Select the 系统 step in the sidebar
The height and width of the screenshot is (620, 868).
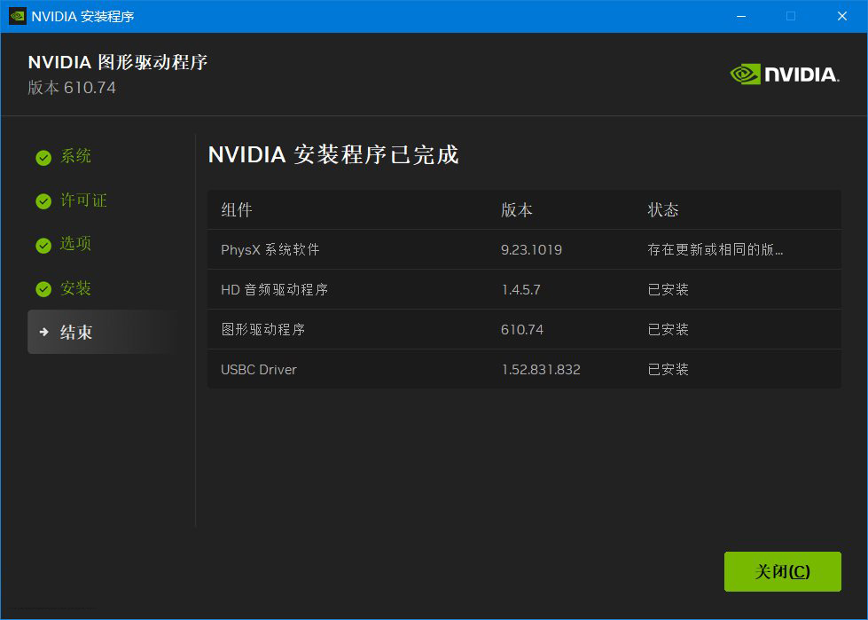coord(75,157)
